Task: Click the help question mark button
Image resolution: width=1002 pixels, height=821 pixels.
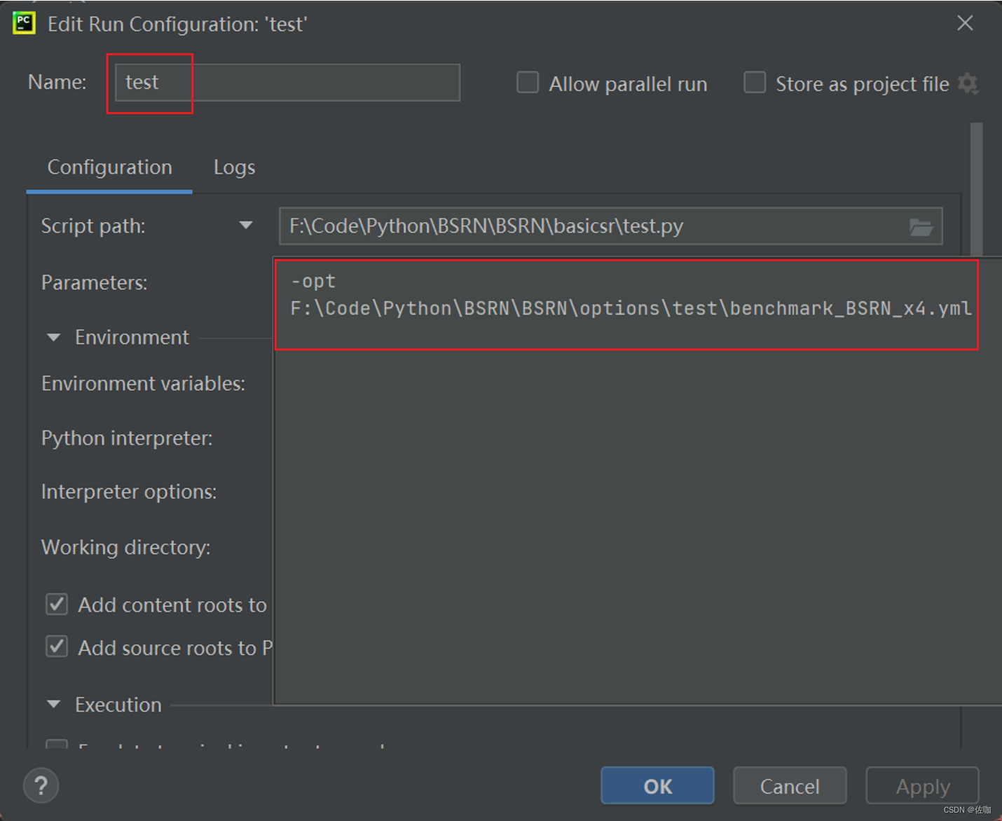Action: point(41,786)
